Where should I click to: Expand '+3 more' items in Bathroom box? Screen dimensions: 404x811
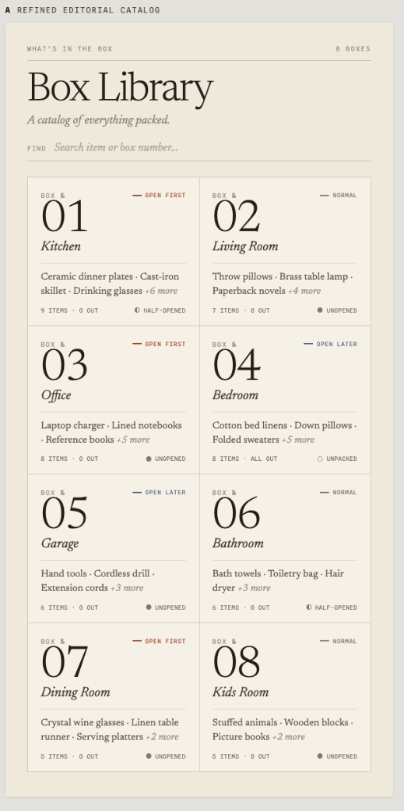(254, 588)
